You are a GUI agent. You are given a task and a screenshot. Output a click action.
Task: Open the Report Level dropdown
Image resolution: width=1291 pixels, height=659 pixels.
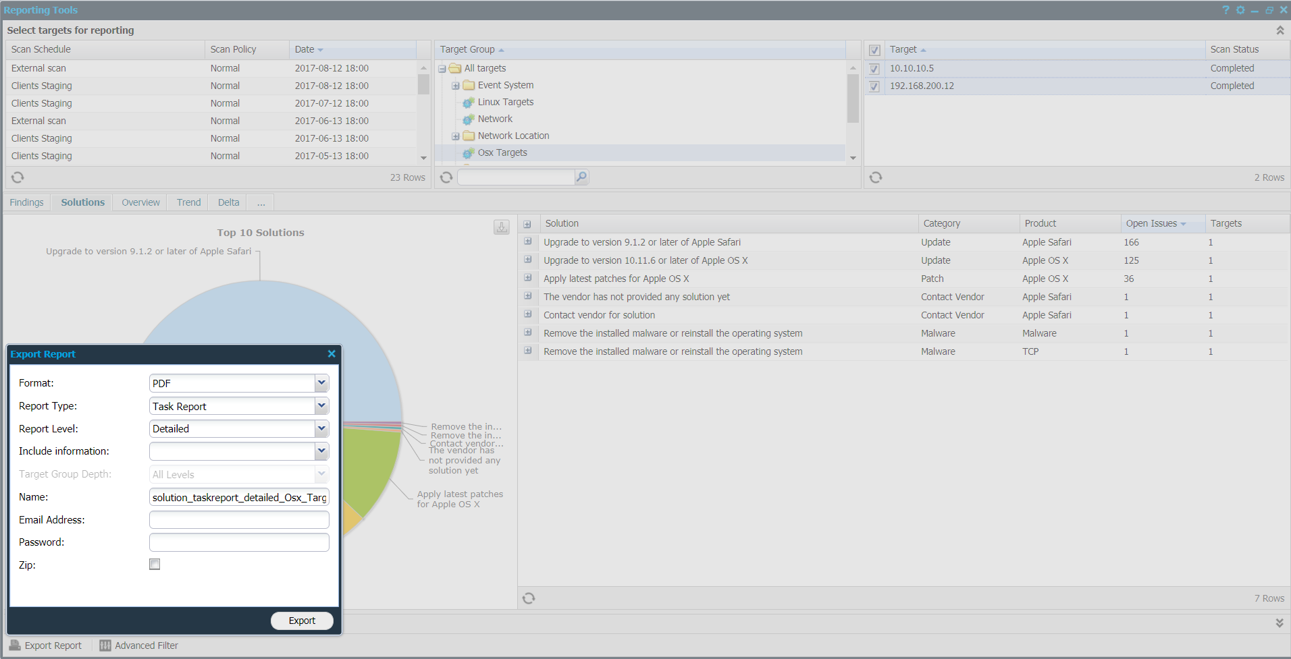click(x=321, y=429)
